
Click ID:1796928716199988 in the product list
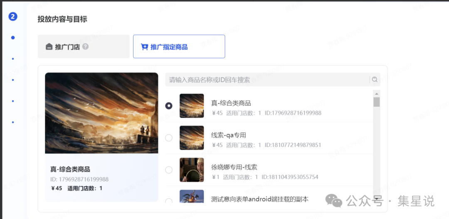[x=293, y=113]
